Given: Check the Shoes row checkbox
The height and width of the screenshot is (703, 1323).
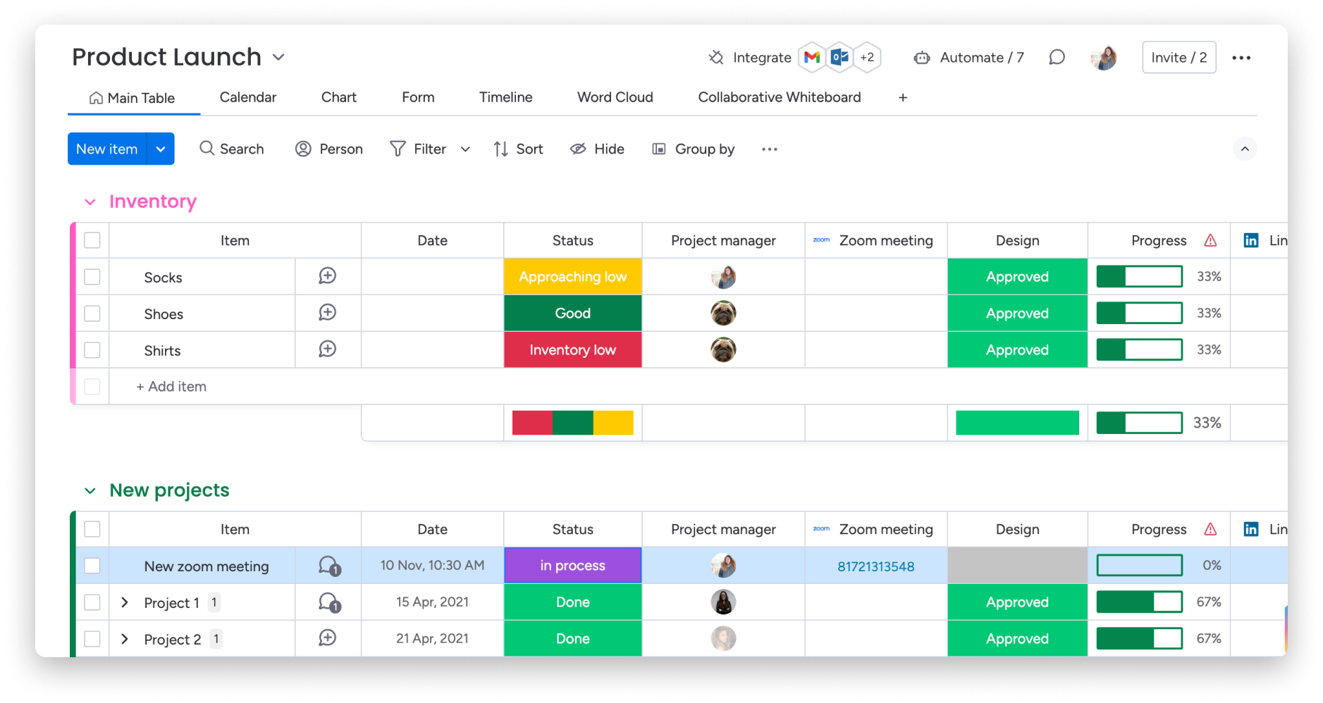Looking at the screenshot, I should point(92,313).
